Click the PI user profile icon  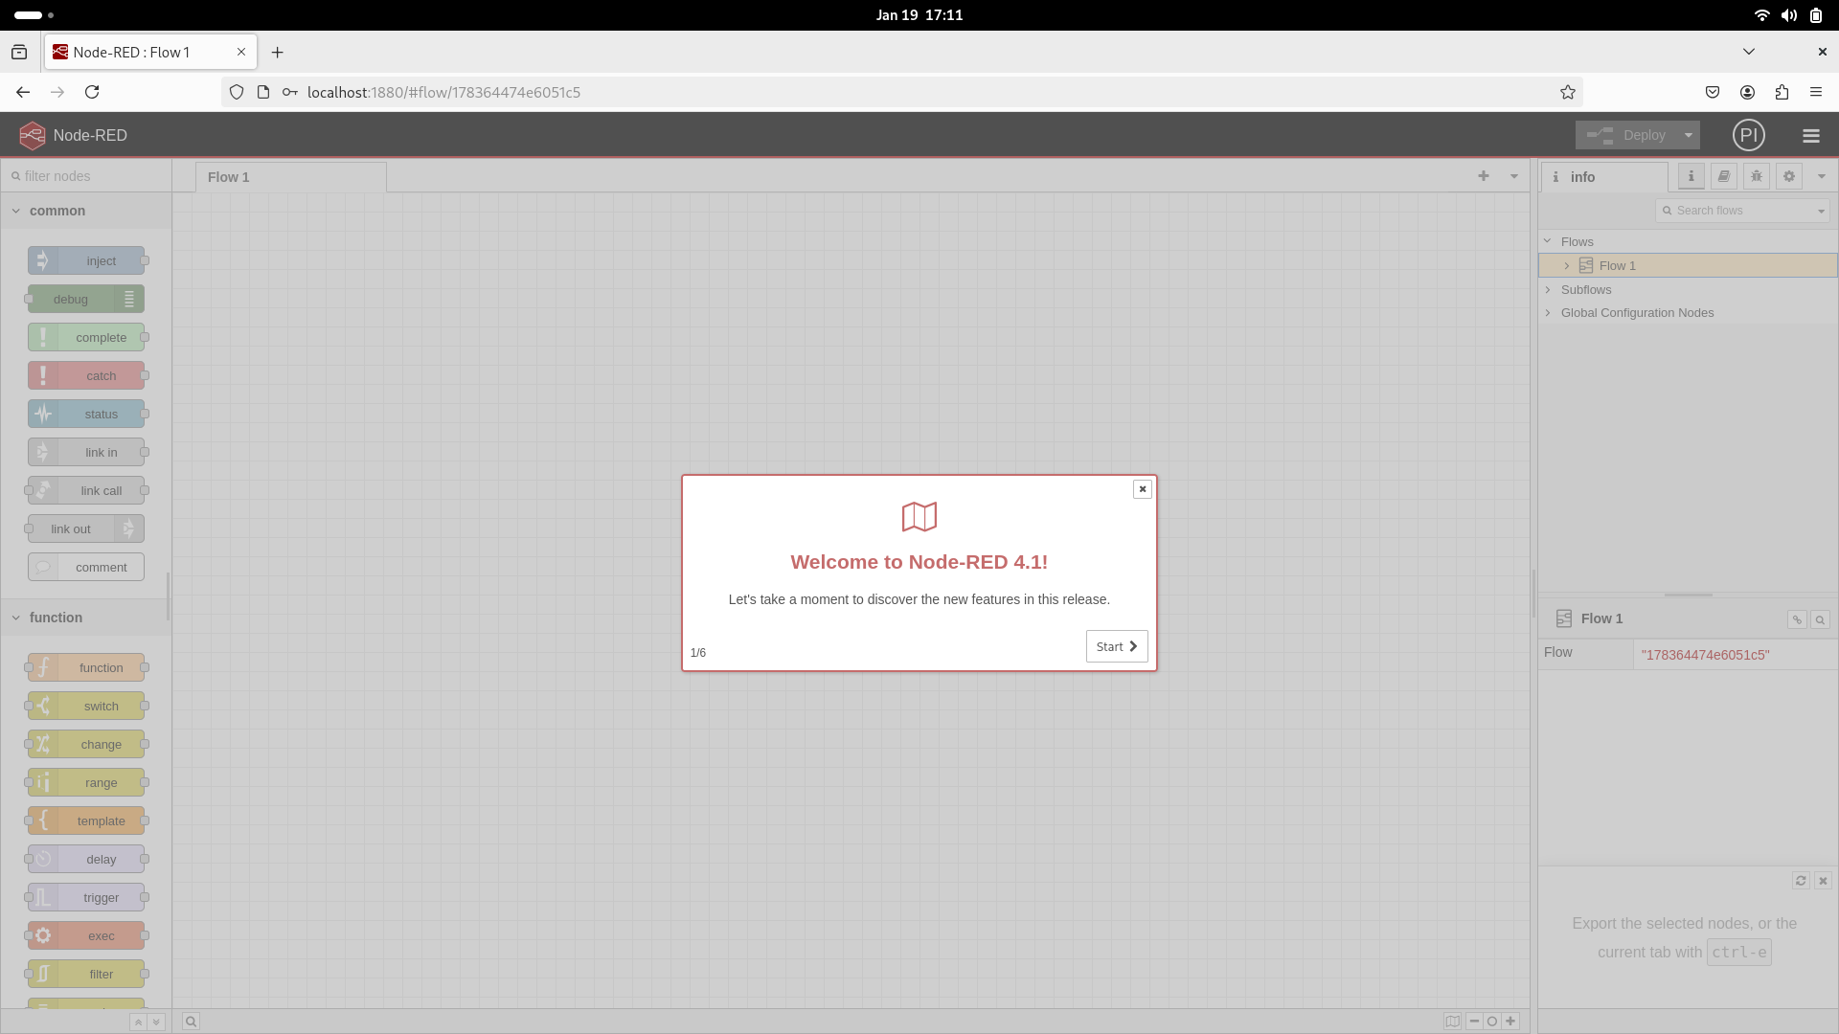[x=1748, y=136]
